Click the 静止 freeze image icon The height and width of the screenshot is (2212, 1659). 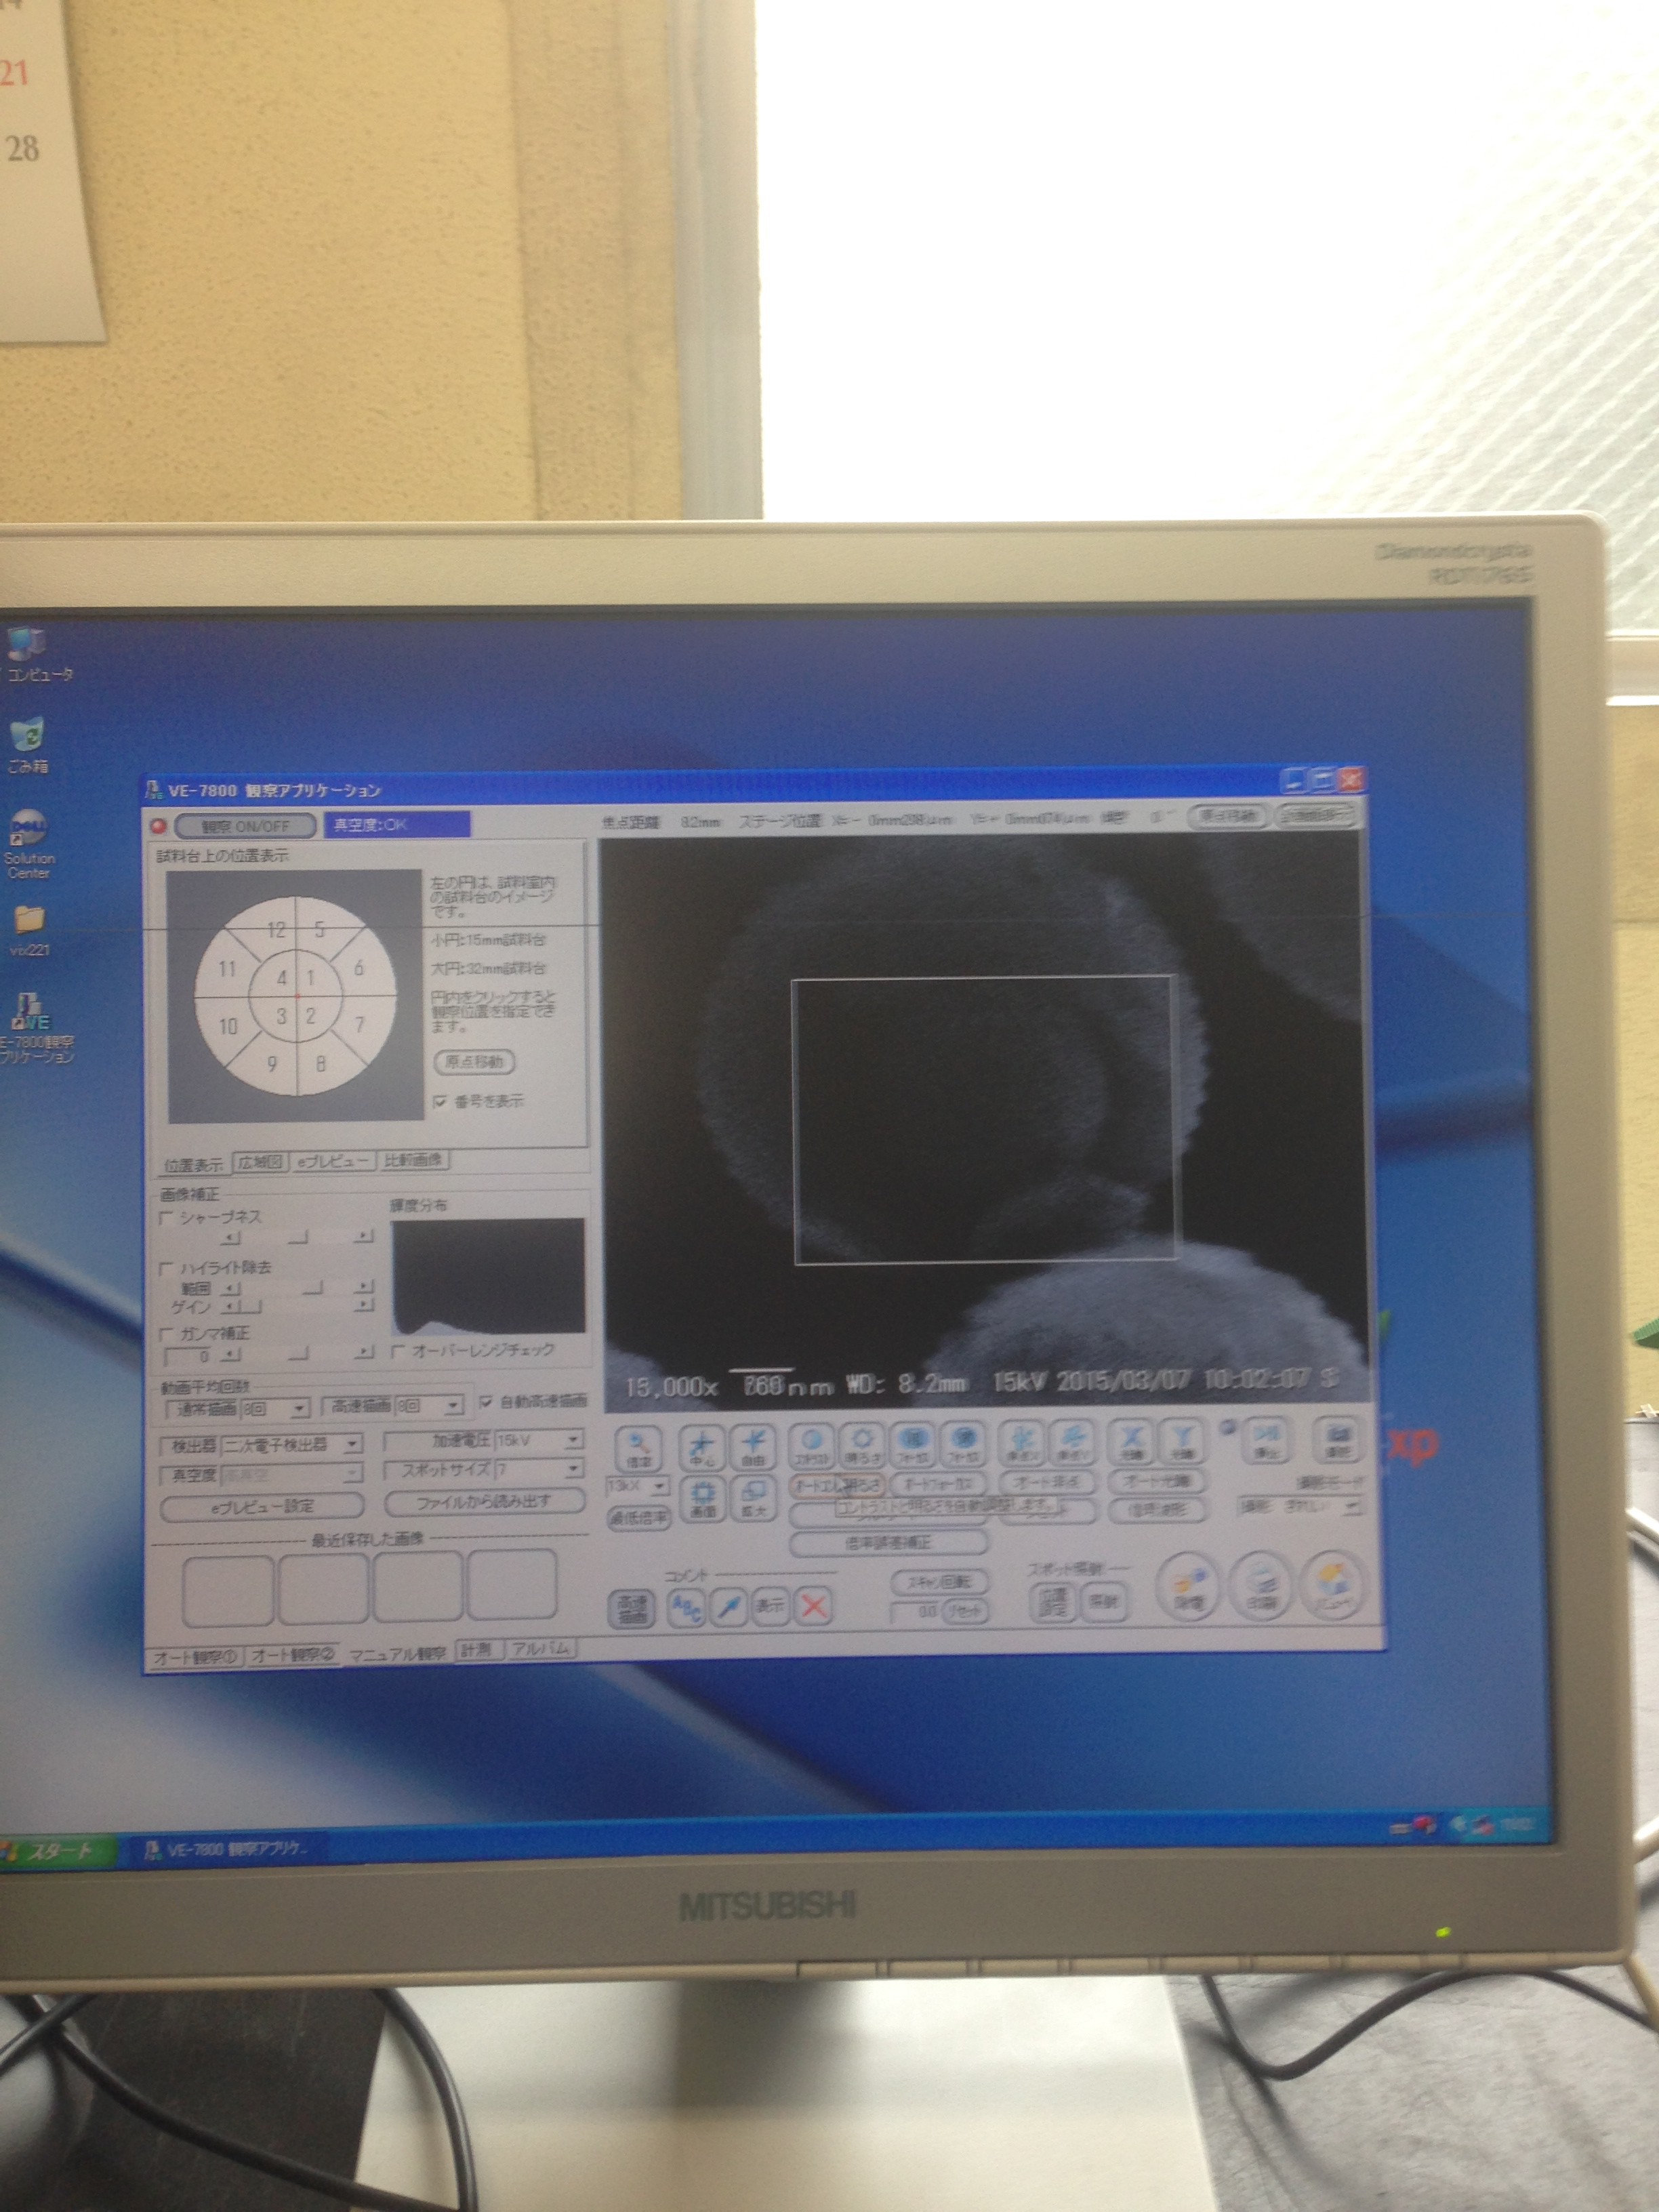(1266, 1441)
